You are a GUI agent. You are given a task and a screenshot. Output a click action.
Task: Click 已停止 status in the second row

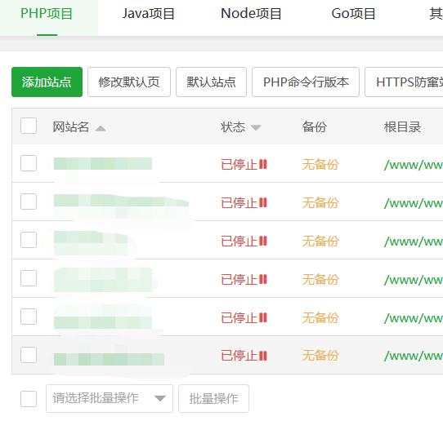[x=239, y=202]
